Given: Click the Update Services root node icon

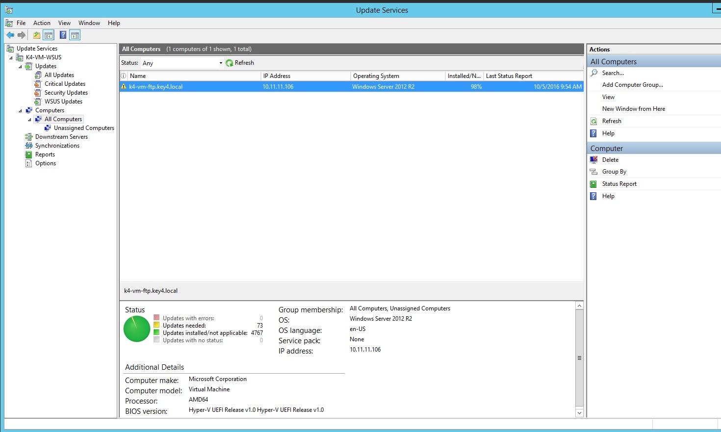Looking at the screenshot, I should (x=10, y=48).
